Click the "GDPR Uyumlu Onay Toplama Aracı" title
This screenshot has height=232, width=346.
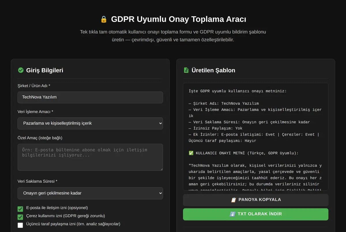point(178,19)
